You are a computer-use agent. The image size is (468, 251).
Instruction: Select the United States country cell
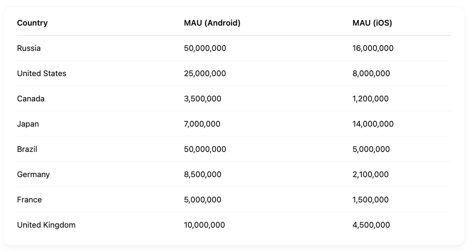pyautogui.click(x=42, y=73)
